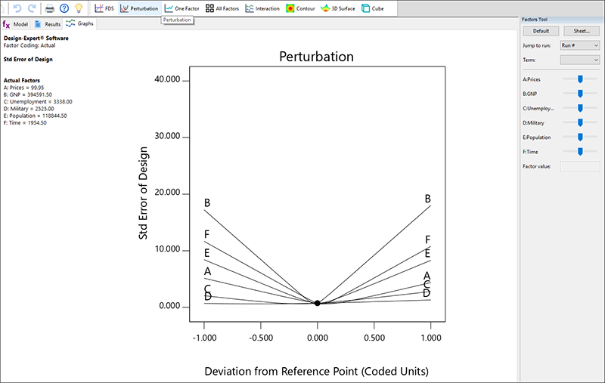Display the 3D Surface plot
The height and width of the screenshot is (383, 605).
point(338,8)
